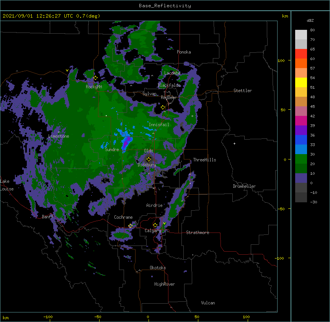Viewport: 330px width, 322px height.
Task: Click the Blackfalds town label
Action: (169, 85)
